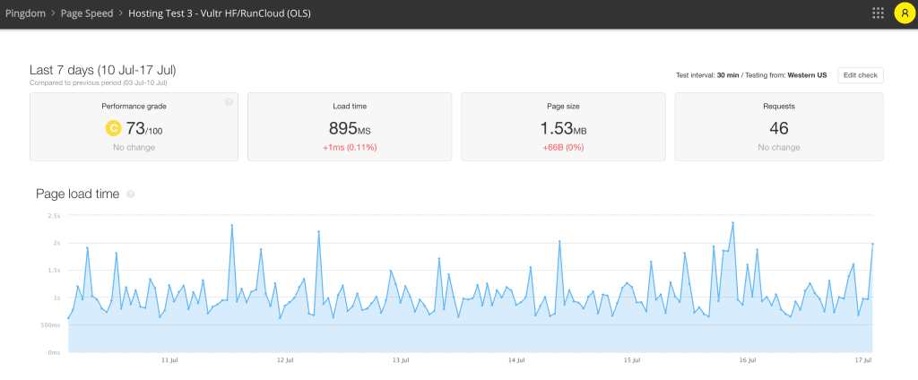Select the Requests 46 card
The width and height of the screenshot is (918, 380).
[x=779, y=126]
